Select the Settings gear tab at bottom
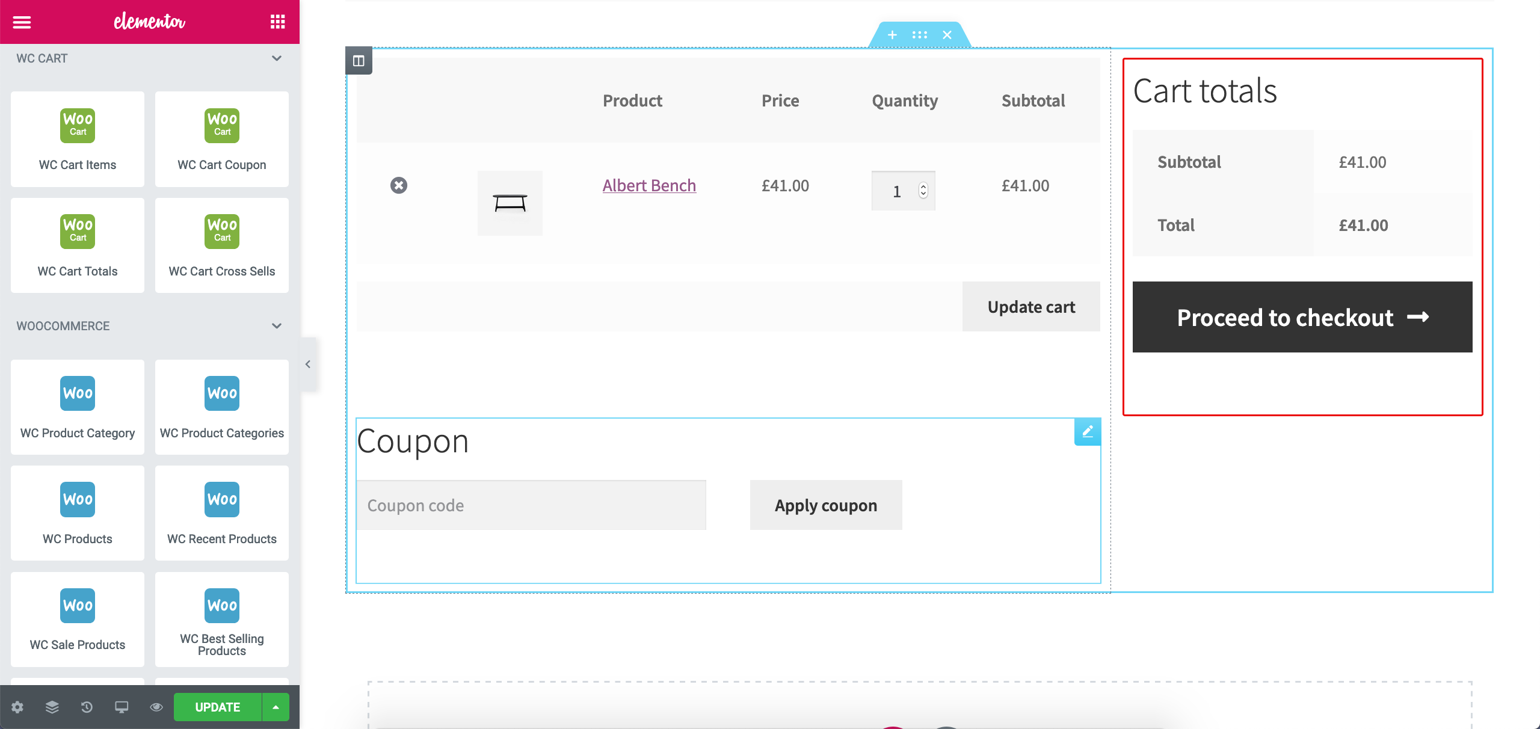Image resolution: width=1540 pixels, height=729 pixels. coord(17,707)
